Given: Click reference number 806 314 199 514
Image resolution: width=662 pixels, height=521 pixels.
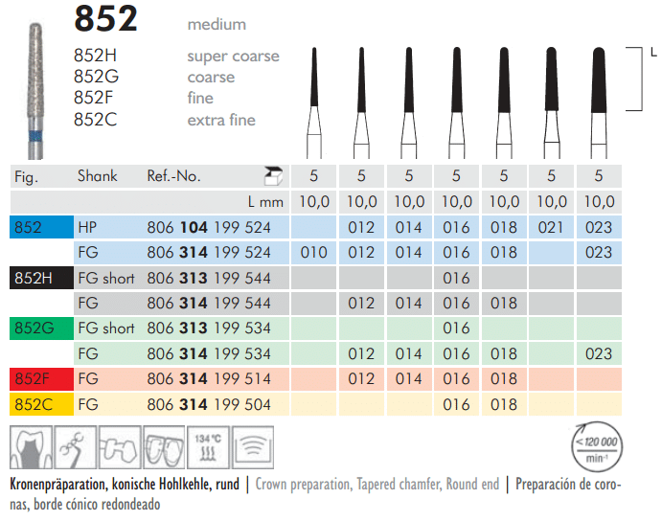Looking at the screenshot, I should coord(209,379).
